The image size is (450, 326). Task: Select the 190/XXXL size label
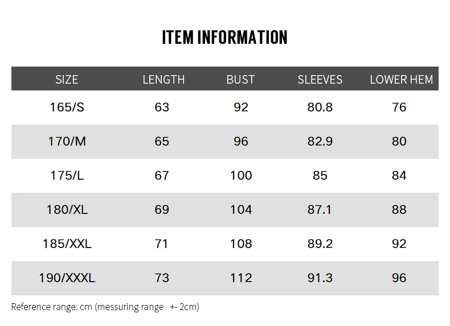[67, 278]
